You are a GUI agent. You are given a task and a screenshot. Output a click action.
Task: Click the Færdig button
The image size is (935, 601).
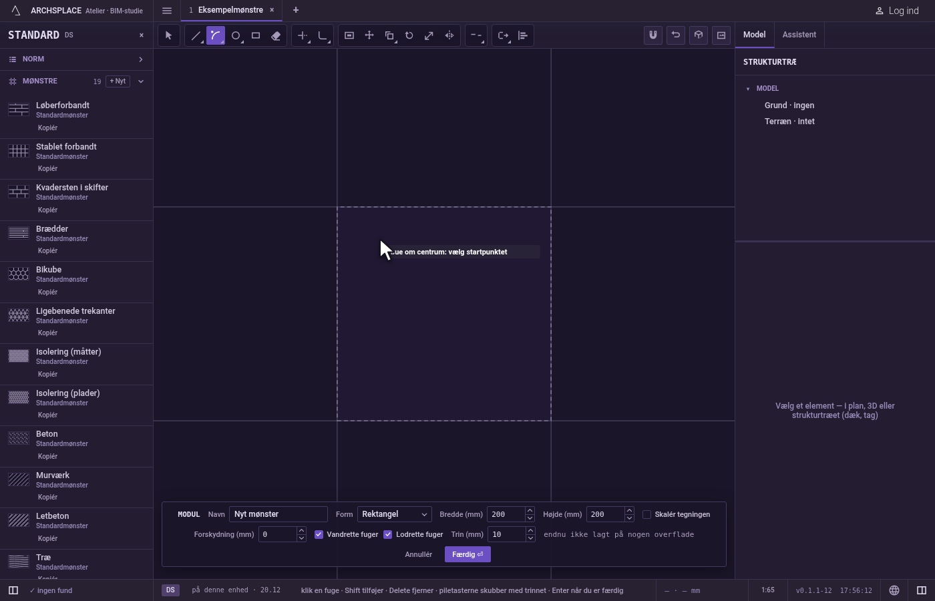[467, 554]
